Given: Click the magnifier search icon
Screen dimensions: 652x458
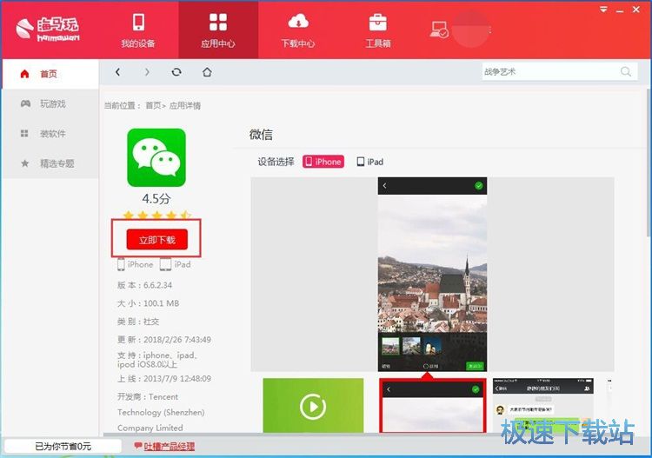Looking at the screenshot, I should 626,72.
